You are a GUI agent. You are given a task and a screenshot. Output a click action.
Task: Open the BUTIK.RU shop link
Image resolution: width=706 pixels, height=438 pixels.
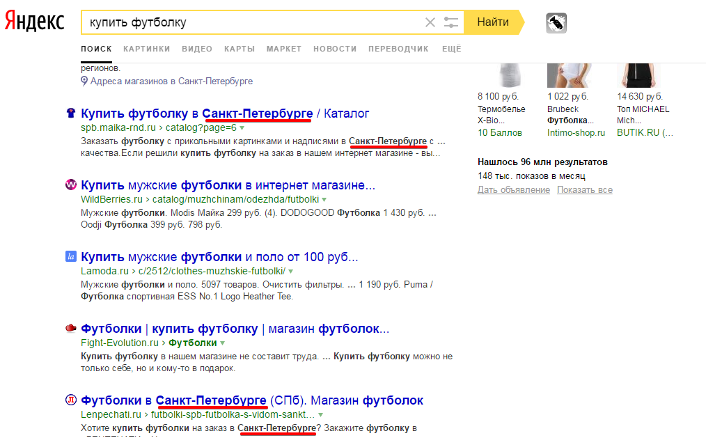coord(645,133)
